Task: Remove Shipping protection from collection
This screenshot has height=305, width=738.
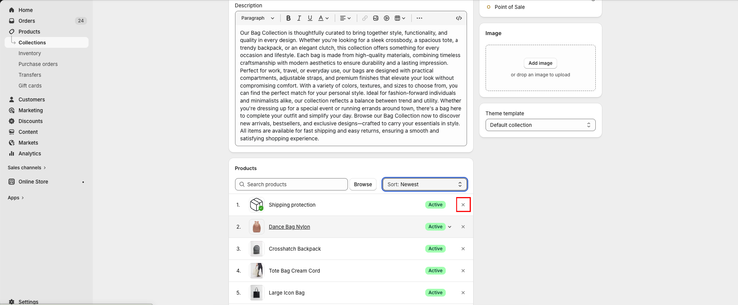Action: point(463,205)
